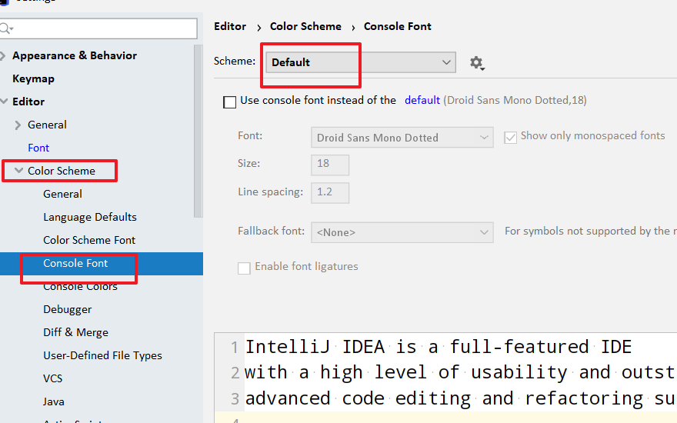This screenshot has width=677, height=423.
Task: Click the settings search field
Action: point(104,29)
